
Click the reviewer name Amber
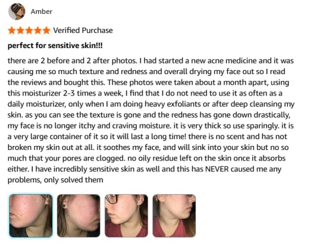[x=41, y=12]
